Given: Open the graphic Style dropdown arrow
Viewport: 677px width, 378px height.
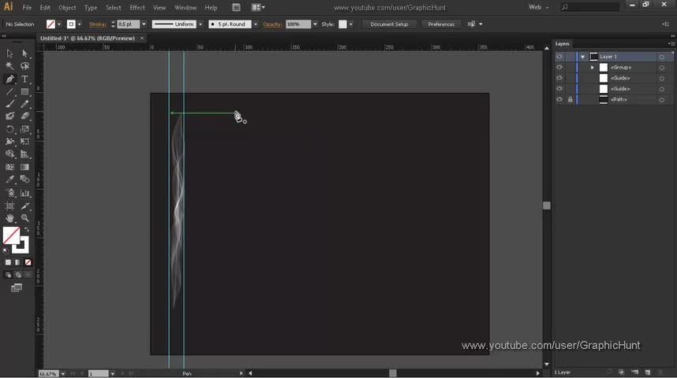Looking at the screenshot, I should point(350,24).
